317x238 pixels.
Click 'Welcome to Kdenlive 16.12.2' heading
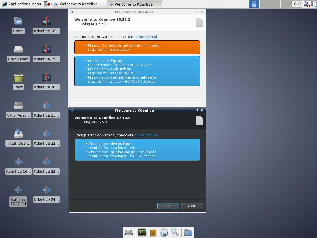(x=102, y=19)
